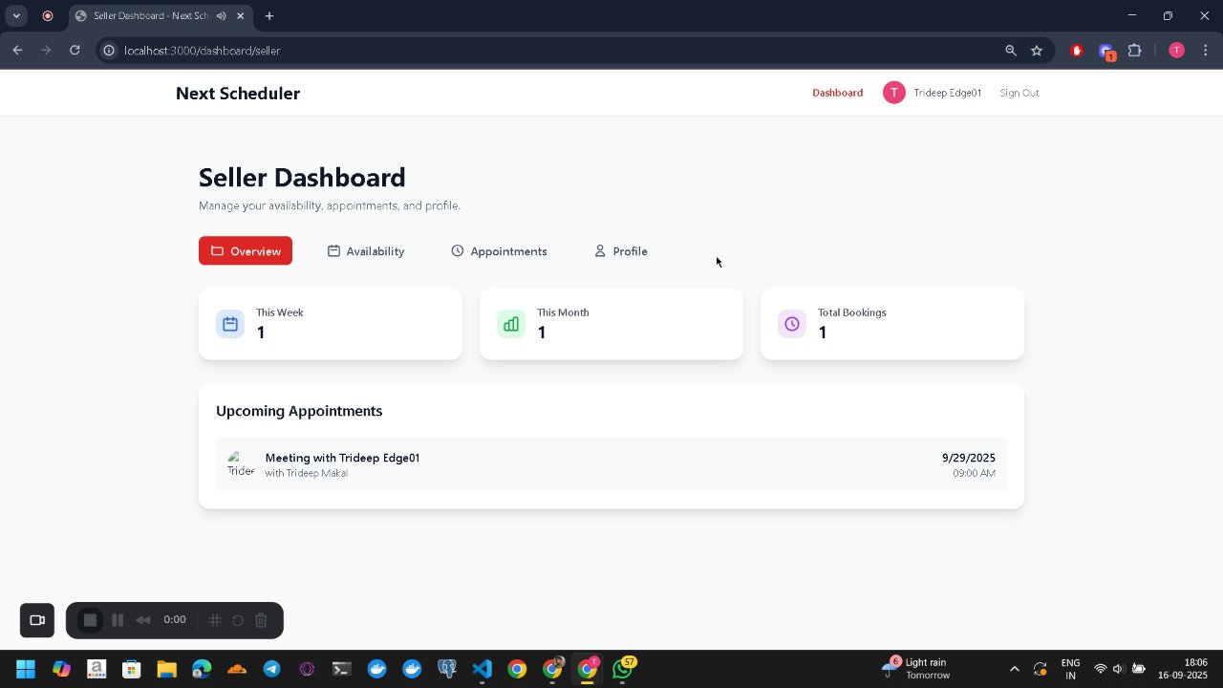1223x688 pixels.
Task: Click the rewind button in recorder bar
Action: click(143, 620)
